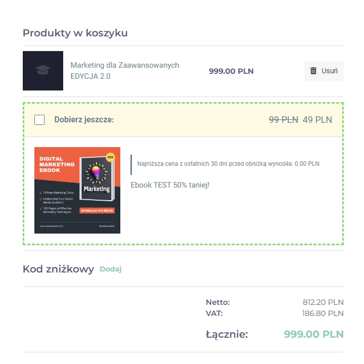This screenshot has width=364, height=364.
Task: Tick the Dobierz jeszcze checkbox
Action: click(x=39, y=120)
